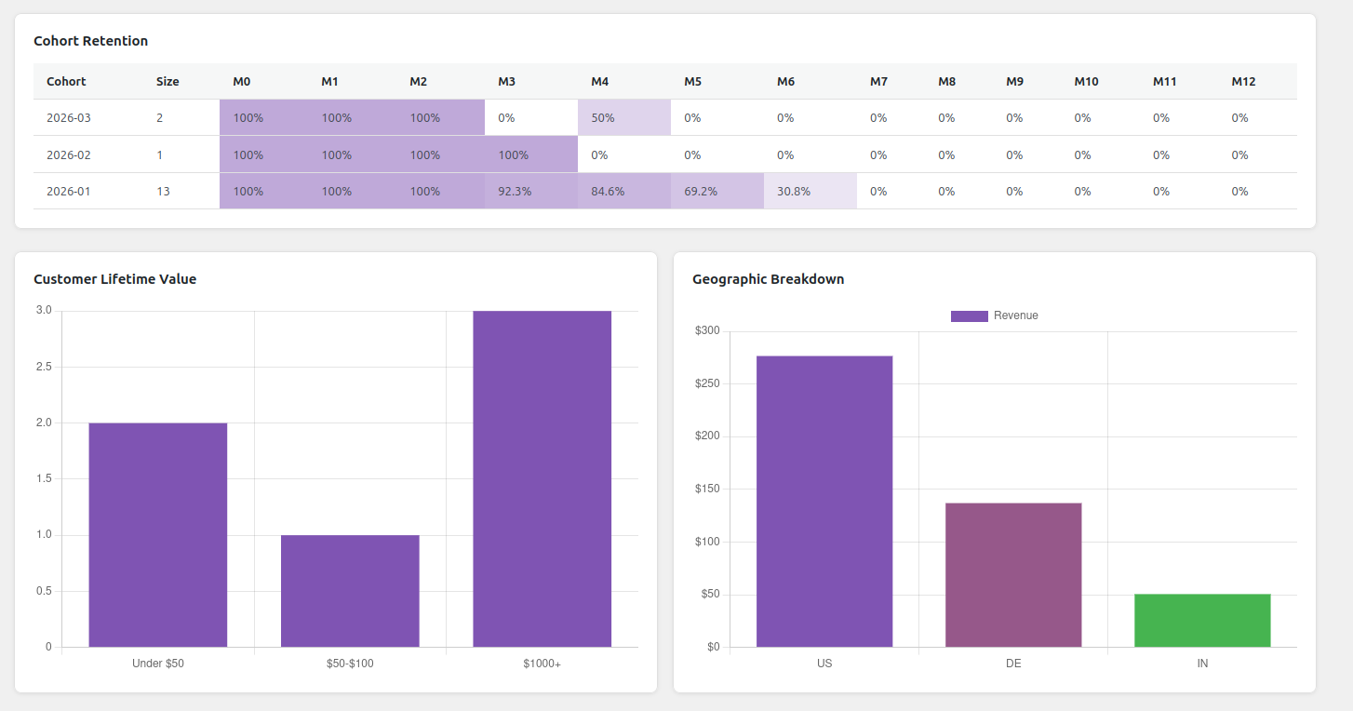Select cohort row 2026-03
Image resolution: width=1353 pixels, height=711 pixels.
pyautogui.click(x=665, y=118)
